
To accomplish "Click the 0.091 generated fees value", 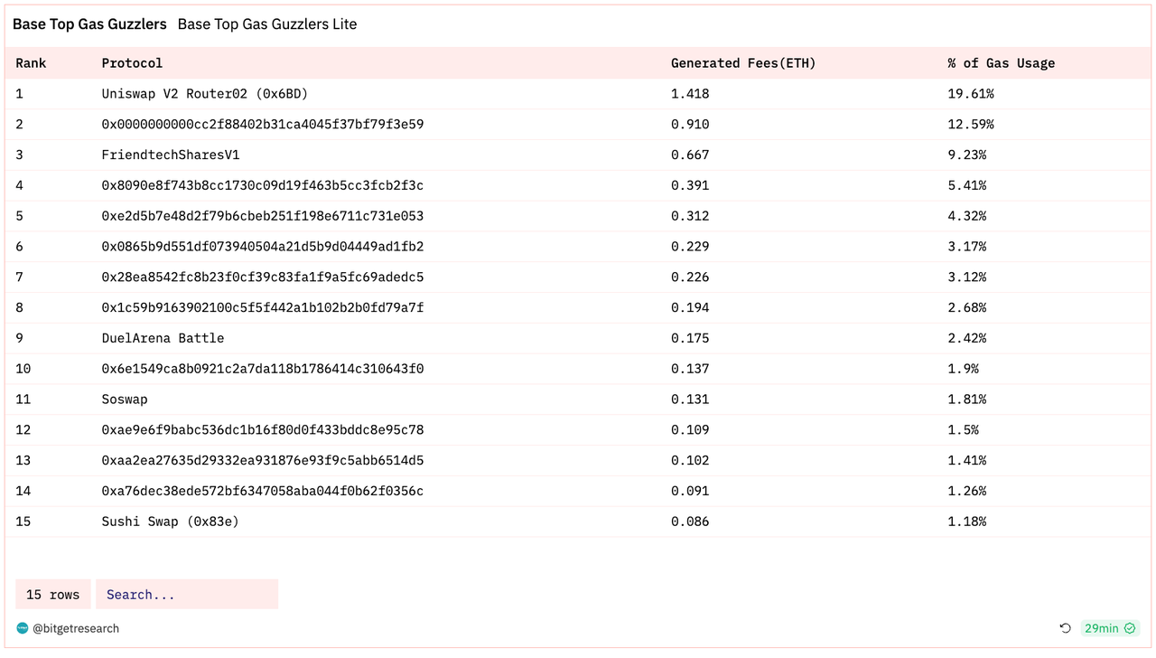I will [690, 491].
